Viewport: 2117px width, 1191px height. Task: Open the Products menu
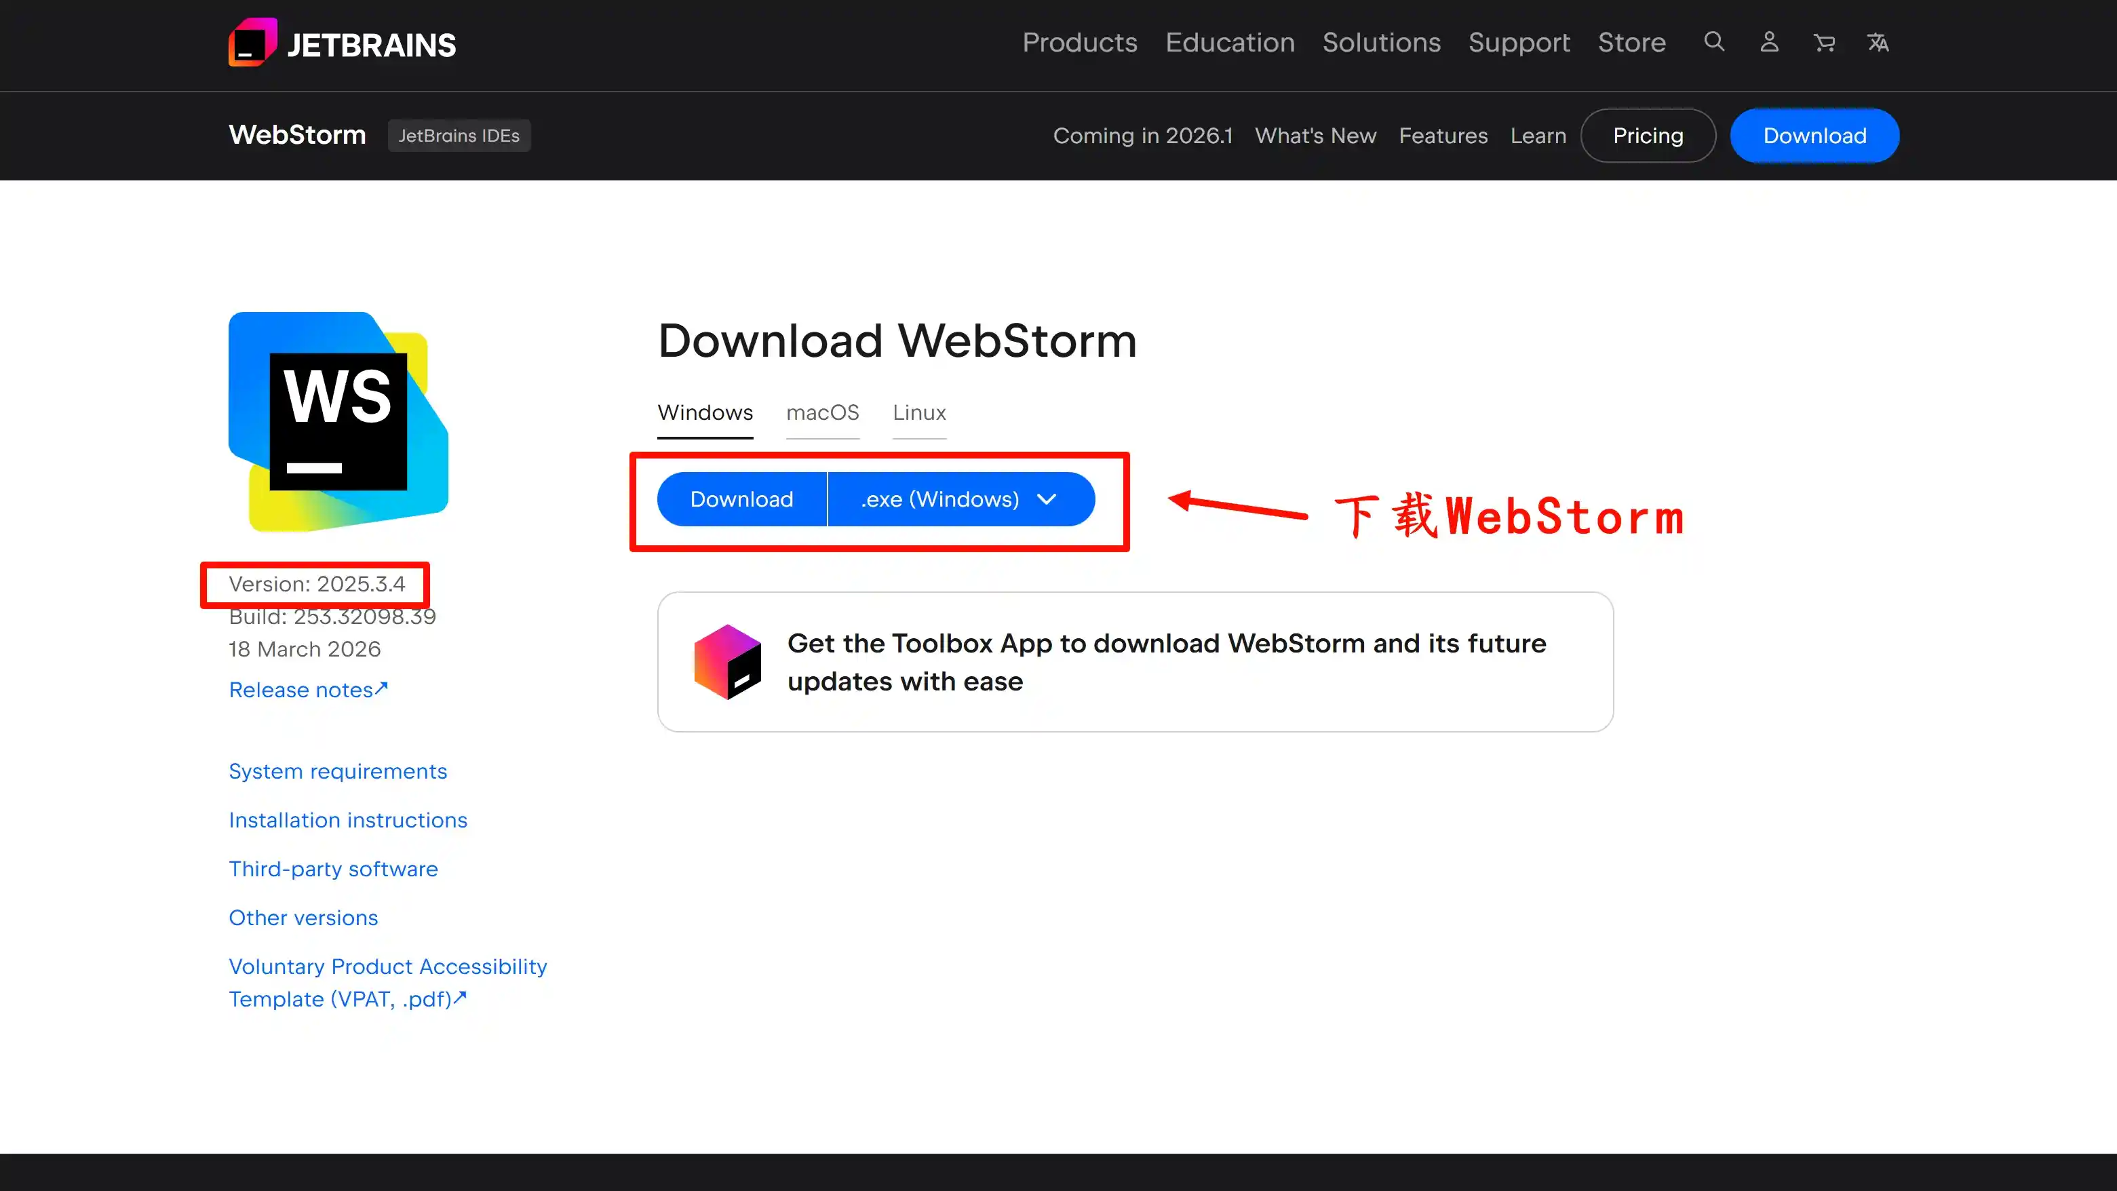tap(1079, 42)
